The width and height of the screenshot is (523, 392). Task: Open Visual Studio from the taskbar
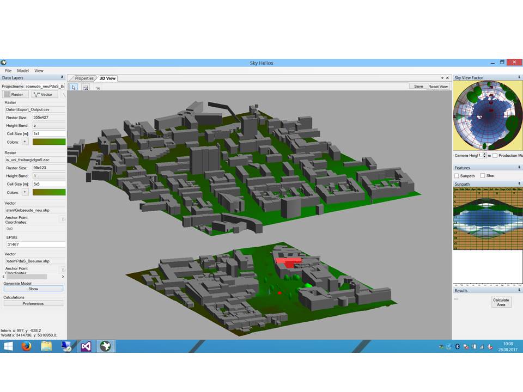[x=86, y=346]
